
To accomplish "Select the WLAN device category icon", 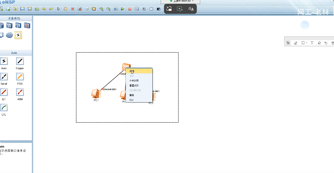I will point(18,26).
